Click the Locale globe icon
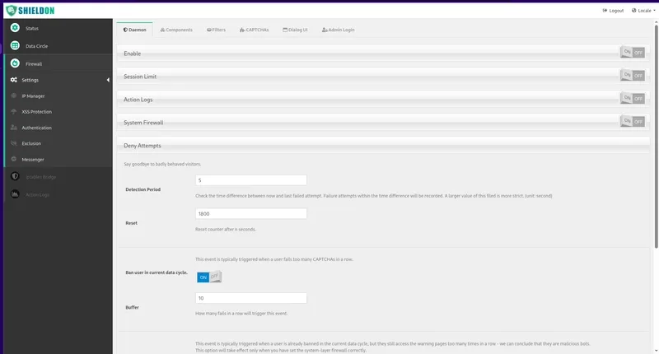The height and width of the screenshot is (354, 659). point(633,11)
